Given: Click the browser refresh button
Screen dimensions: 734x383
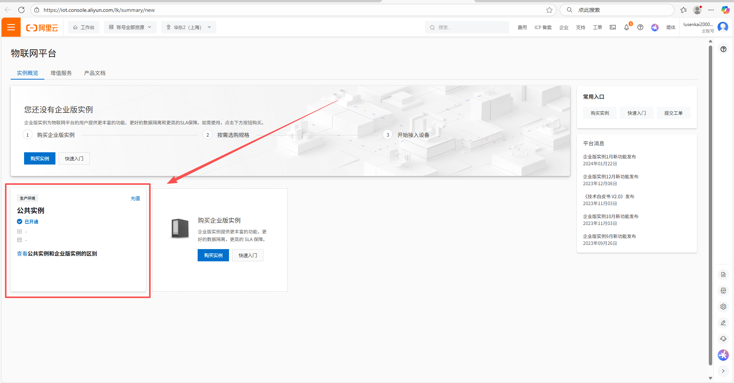Looking at the screenshot, I should tap(21, 10).
